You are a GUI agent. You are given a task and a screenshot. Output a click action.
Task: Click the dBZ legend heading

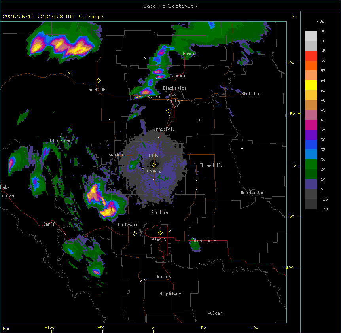tap(320, 21)
